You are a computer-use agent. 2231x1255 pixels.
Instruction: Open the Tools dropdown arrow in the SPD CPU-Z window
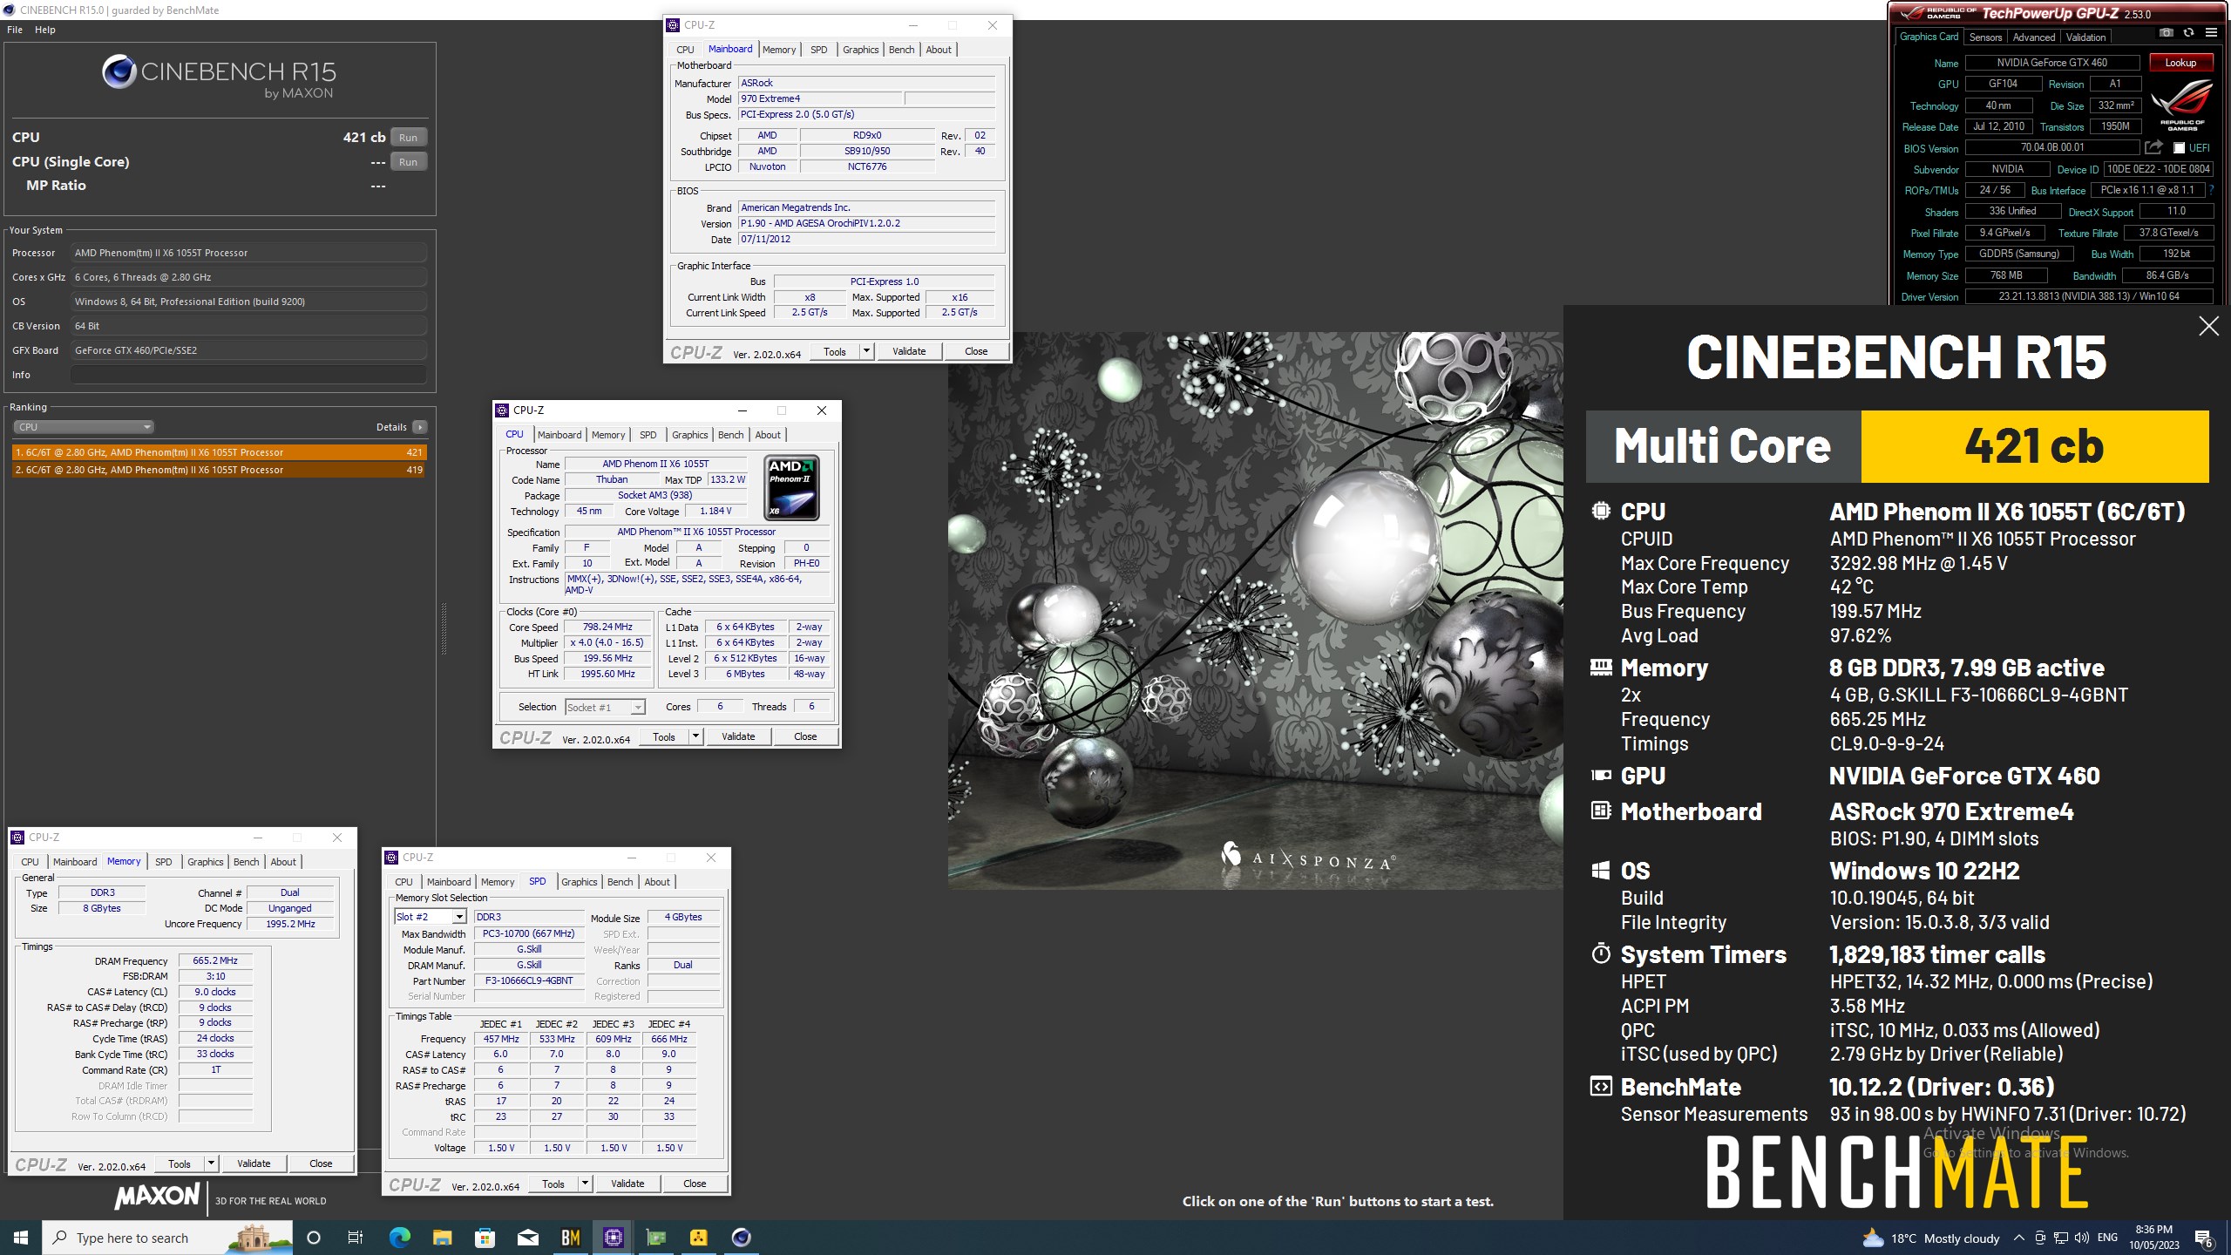pos(585,1184)
